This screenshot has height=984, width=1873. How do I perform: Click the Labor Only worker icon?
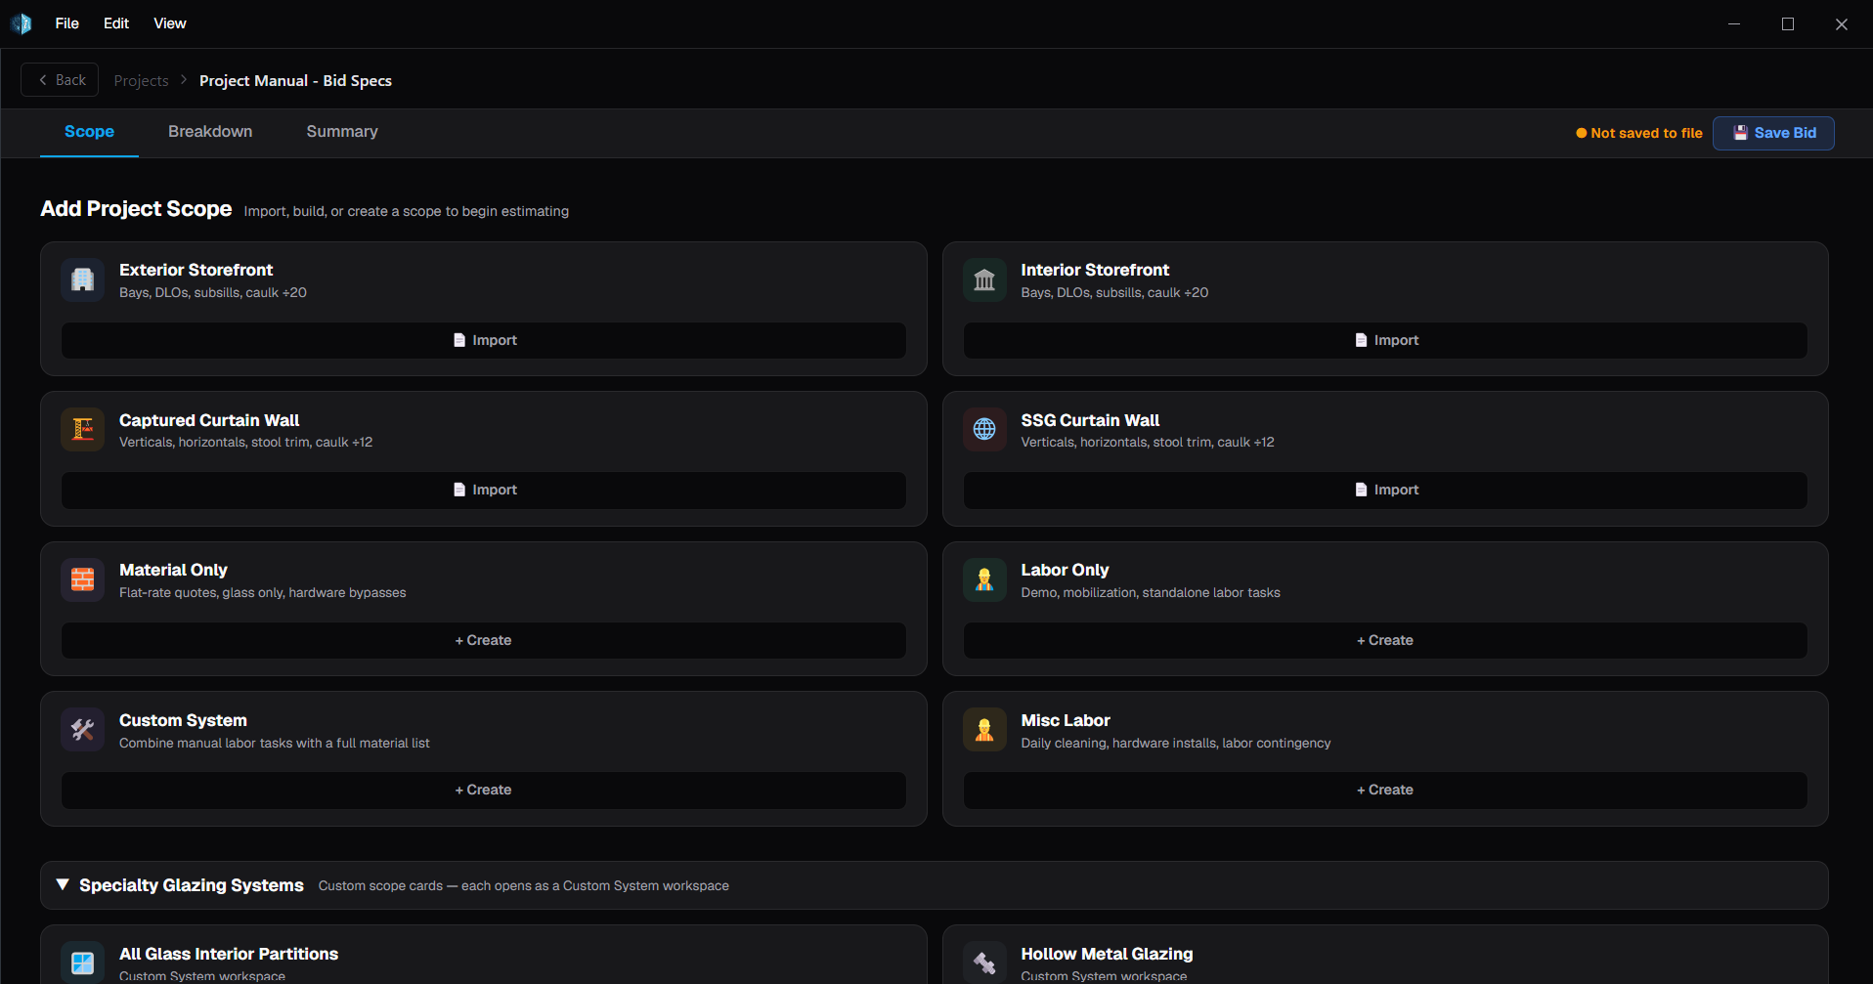click(x=984, y=579)
